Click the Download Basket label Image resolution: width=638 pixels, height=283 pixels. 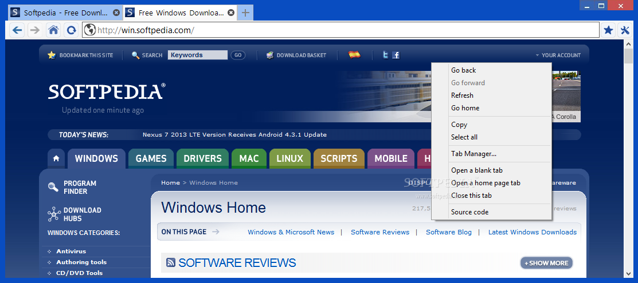click(x=302, y=55)
